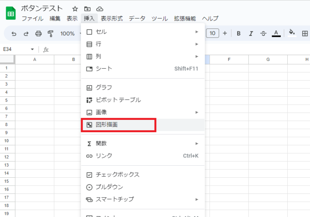Open the name box dropdown arrow
310x217 pixels.
point(32,49)
